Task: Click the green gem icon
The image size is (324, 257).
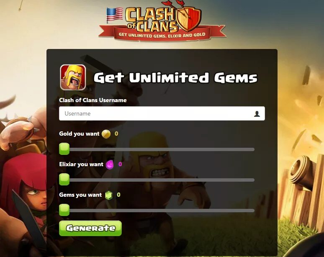Action: (x=109, y=195)
